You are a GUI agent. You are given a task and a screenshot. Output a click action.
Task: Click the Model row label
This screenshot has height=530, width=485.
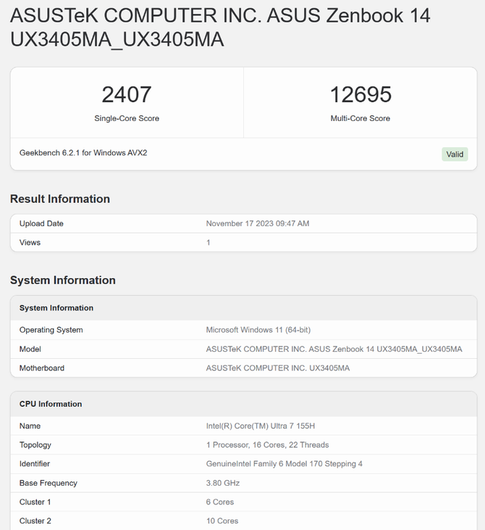click(x=30, y=349)
